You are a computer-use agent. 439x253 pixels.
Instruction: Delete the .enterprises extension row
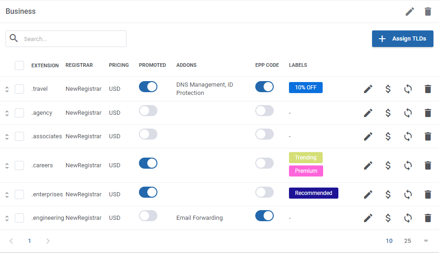click(428, 194)
